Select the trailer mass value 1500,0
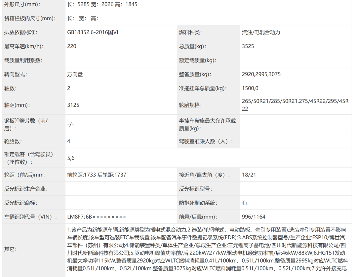The height and width of the screenshot is (277, 357). 250,88
